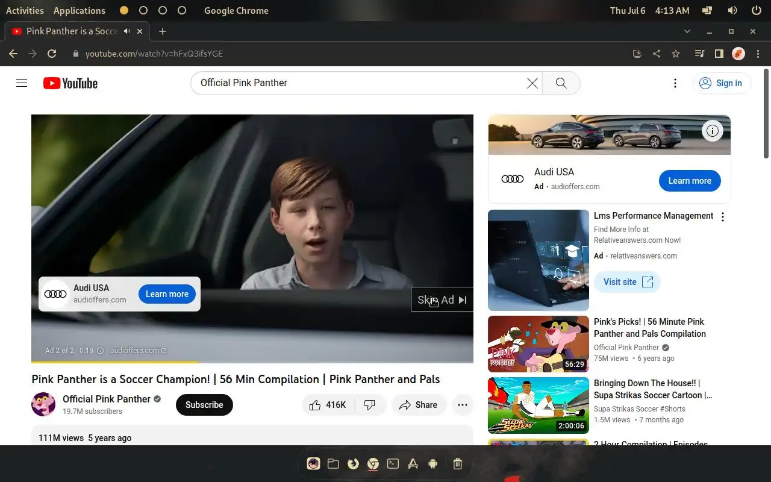Click Learn more on video ad overlay

[167, 294]
